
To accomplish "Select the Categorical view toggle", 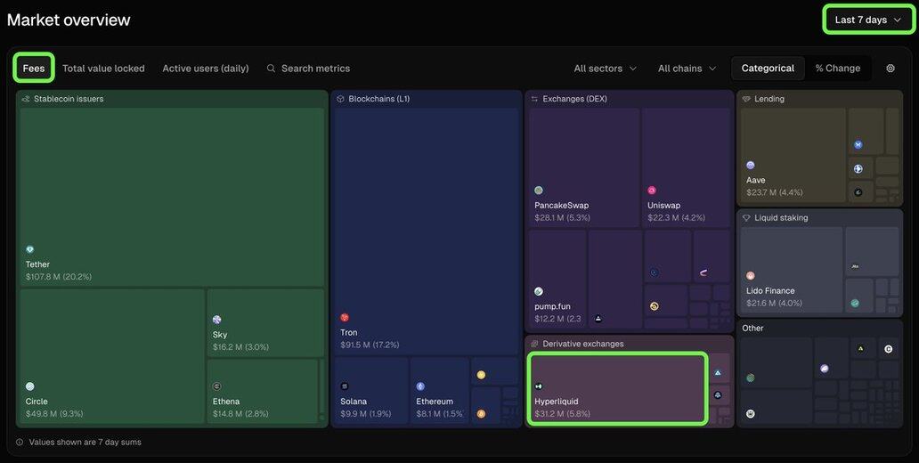I will [x=768, y=68].
